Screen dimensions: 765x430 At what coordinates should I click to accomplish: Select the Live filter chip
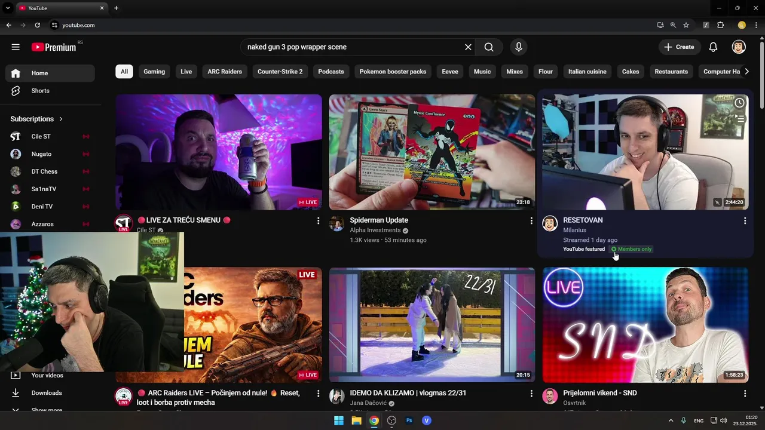[186, 72]
